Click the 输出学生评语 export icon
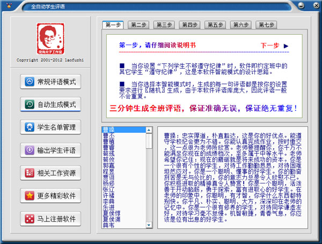The image size is (322, 244). coord(29,150)
